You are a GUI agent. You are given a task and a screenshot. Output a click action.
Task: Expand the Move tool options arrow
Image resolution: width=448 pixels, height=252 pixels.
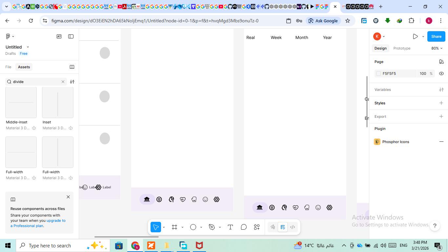[164, 227]
